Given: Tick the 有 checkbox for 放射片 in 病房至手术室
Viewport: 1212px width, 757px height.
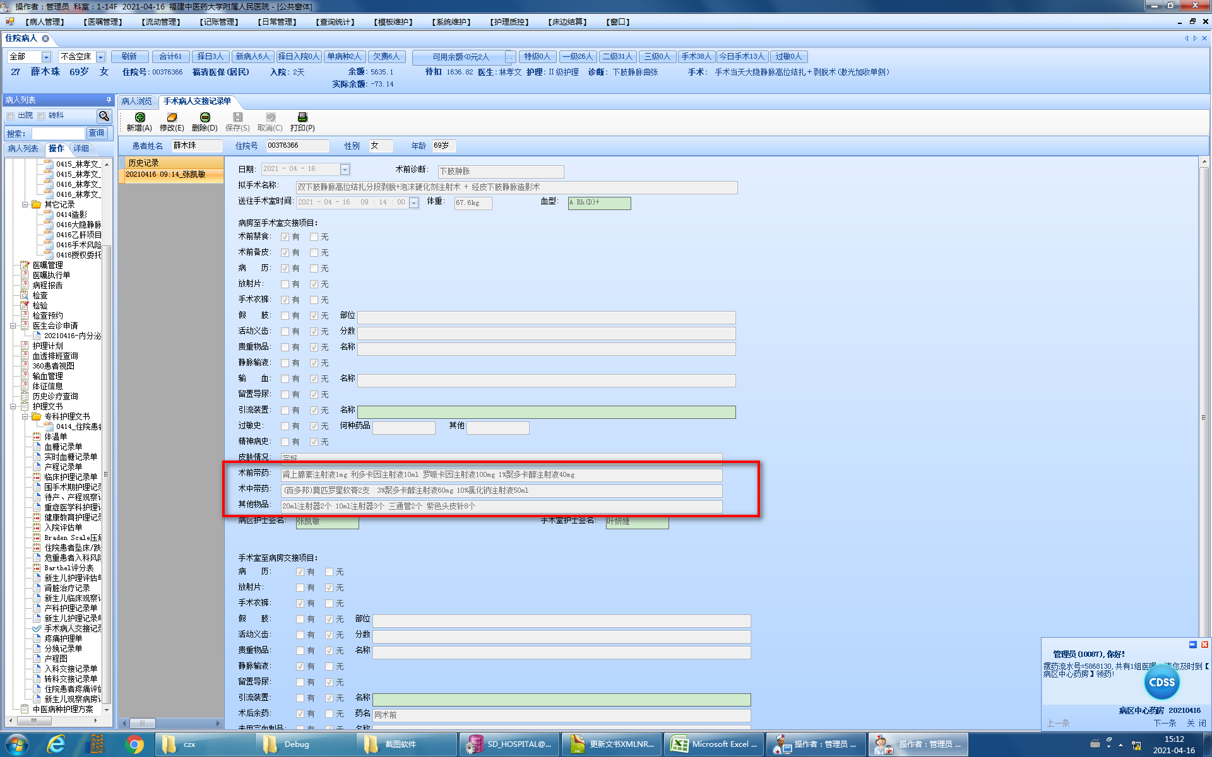Looking at the screenshot, I should point(285,285).
